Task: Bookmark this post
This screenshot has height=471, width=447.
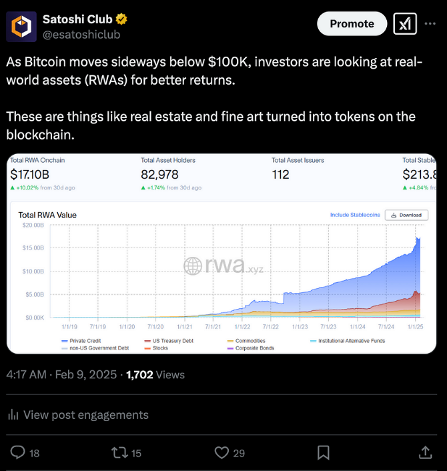Action: click(x=324, y=453)
